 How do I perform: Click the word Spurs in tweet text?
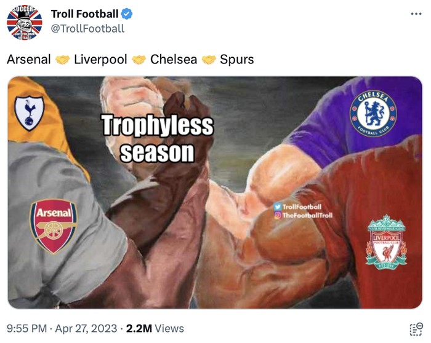[237, 60]
